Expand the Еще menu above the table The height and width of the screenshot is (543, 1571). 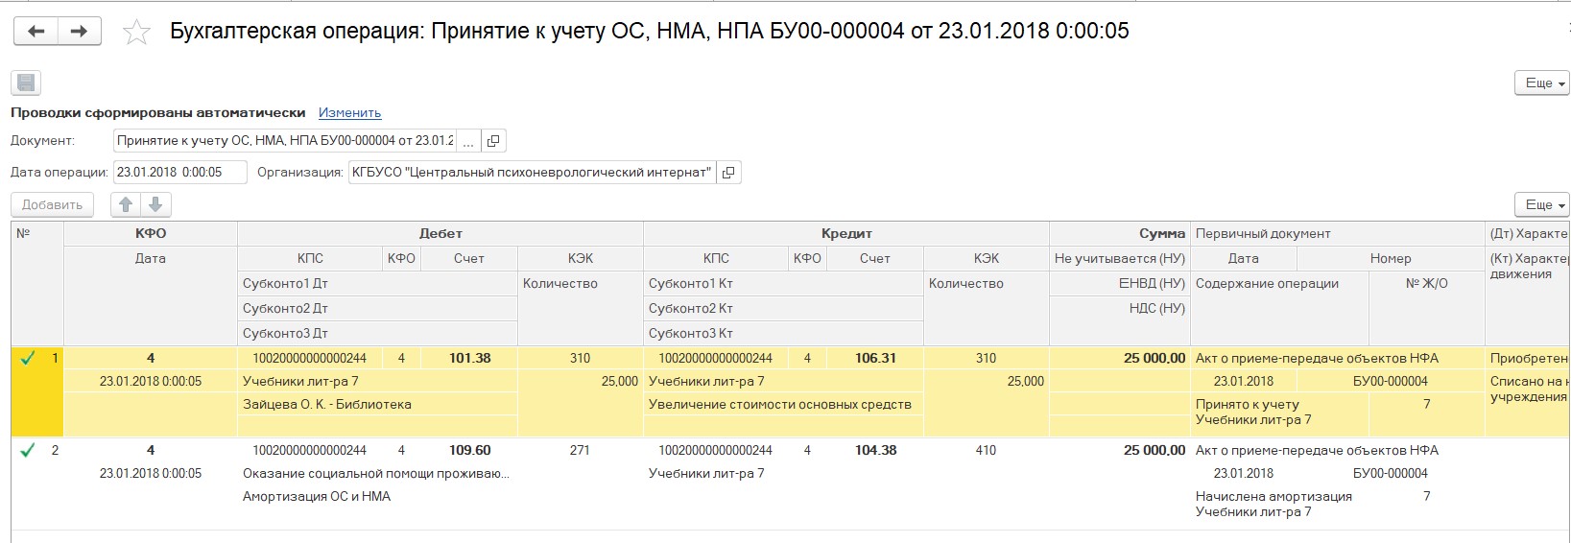point(1541,204)
